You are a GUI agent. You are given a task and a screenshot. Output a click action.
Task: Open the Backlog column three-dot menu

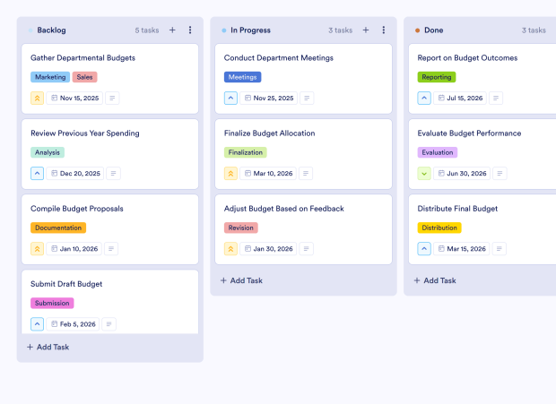(x=190, y=30)
